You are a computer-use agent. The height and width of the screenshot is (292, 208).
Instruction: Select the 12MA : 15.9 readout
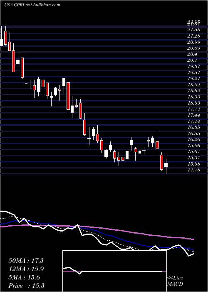26,269
